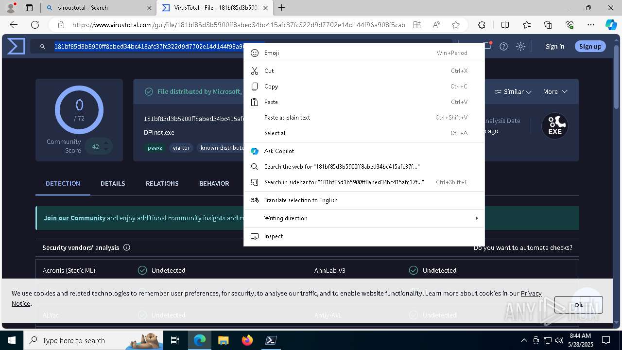Open File Explorer from the taskbar
The image size is (622, 350).
pyautogui.click(x=223, y=340)
